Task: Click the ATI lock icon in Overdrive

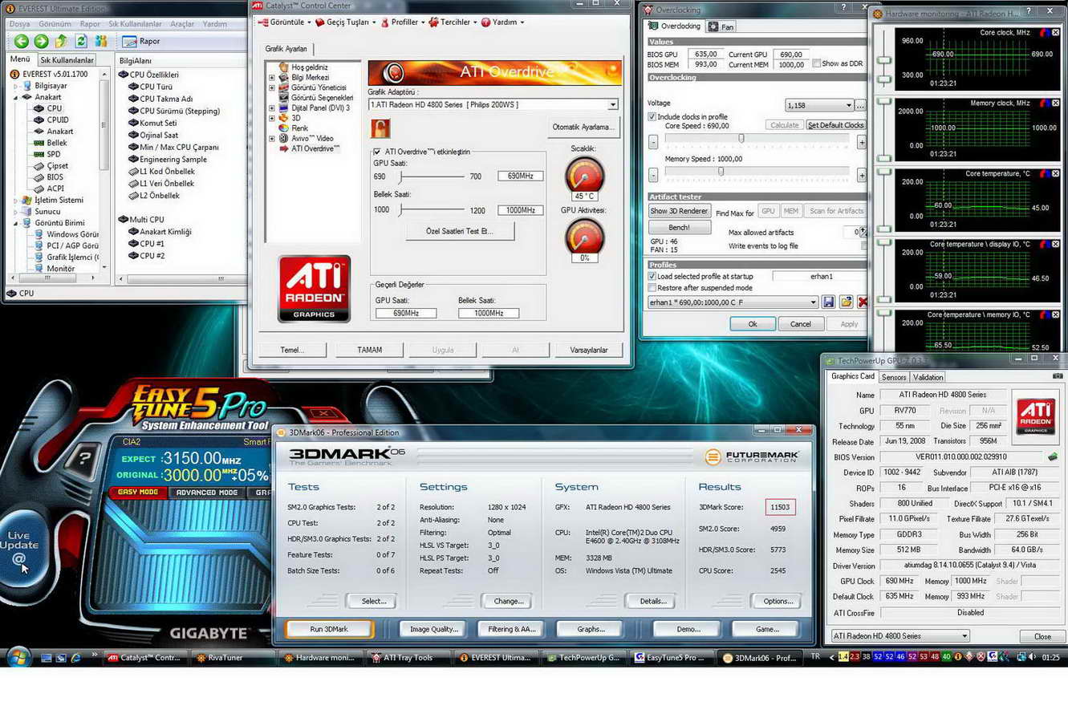Action: point(380,128)
